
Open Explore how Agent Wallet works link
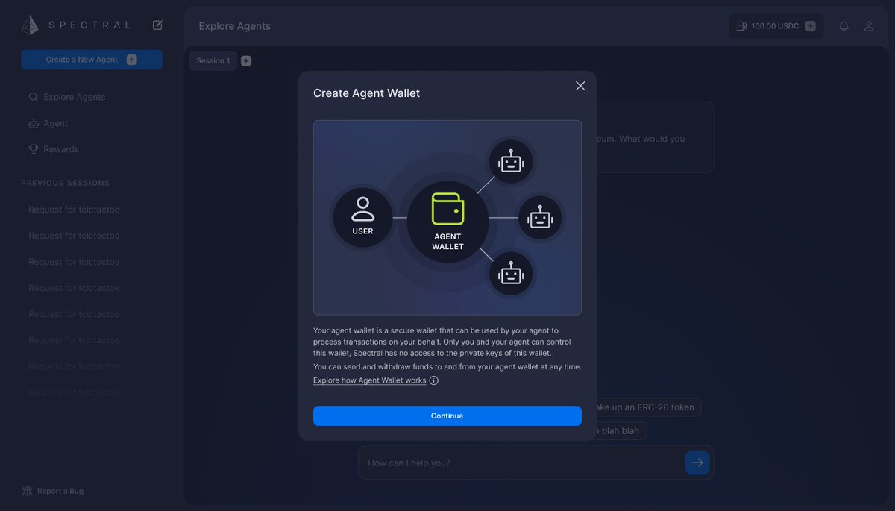click(370, 380)
